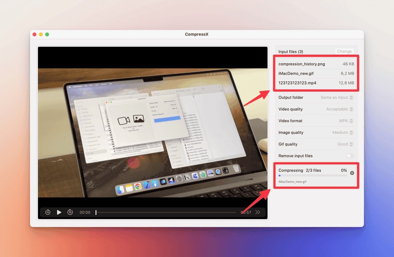Click the 6,2 MB file size
Image resolution: width=394 pixels, height=257 pixels.
(x=347, y=74)
